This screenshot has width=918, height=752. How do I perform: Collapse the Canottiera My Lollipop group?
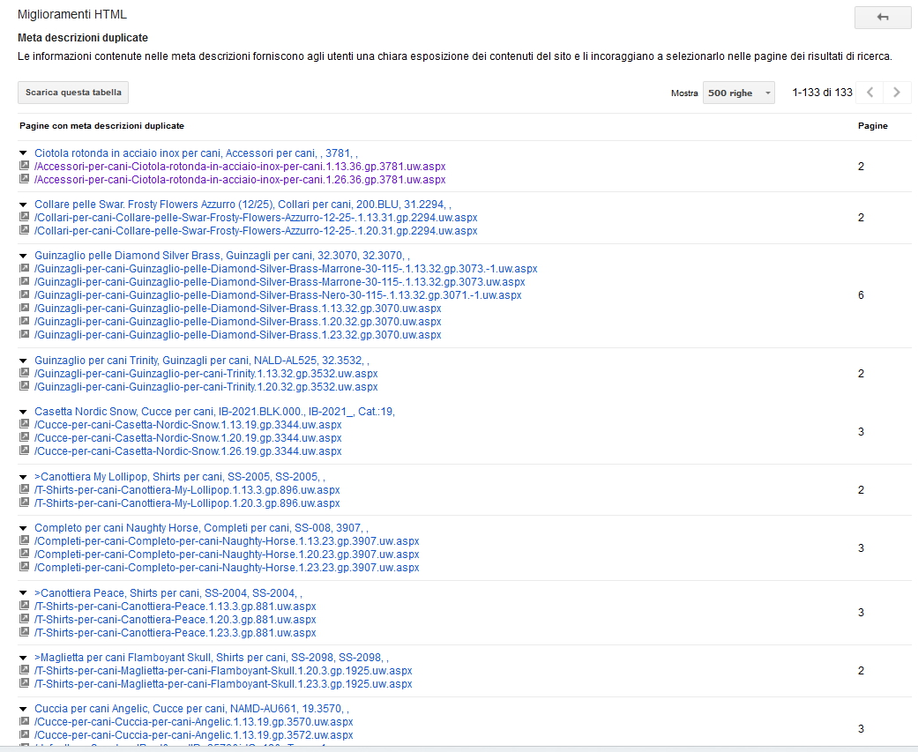tap(24, 477)
